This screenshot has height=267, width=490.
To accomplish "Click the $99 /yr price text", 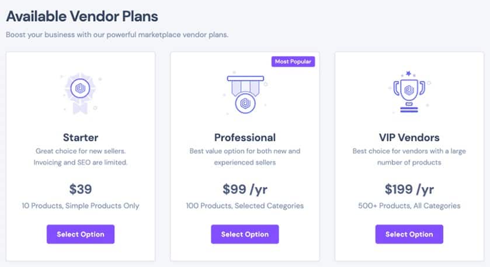I will (x=245, y=189).
